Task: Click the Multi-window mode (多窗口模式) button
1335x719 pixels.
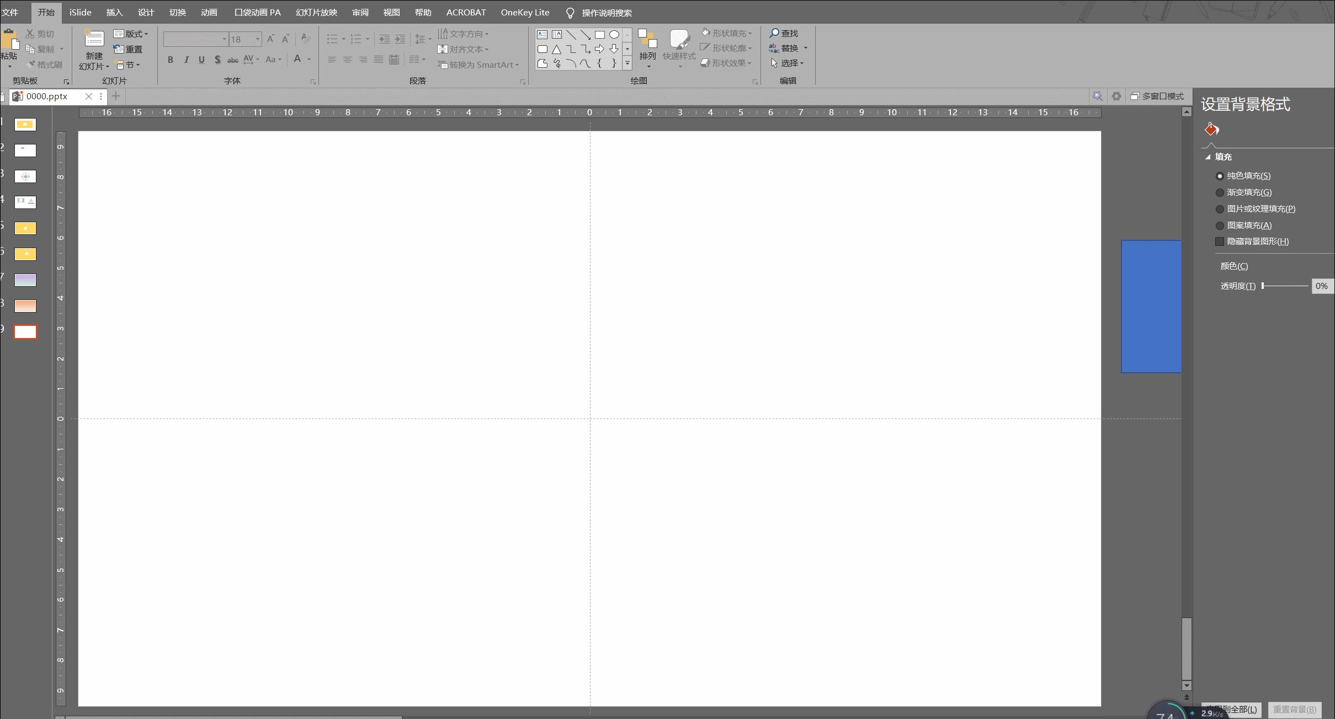Action: [1157, 96]
